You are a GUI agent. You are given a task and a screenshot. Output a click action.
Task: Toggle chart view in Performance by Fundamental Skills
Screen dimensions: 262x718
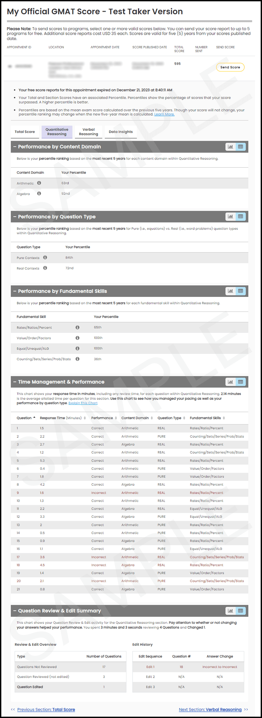pos(231,291)
